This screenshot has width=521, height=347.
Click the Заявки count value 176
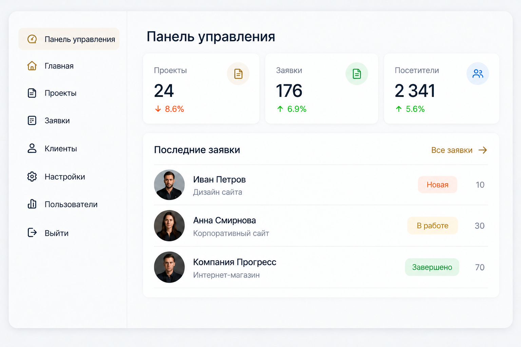point(289,91)
